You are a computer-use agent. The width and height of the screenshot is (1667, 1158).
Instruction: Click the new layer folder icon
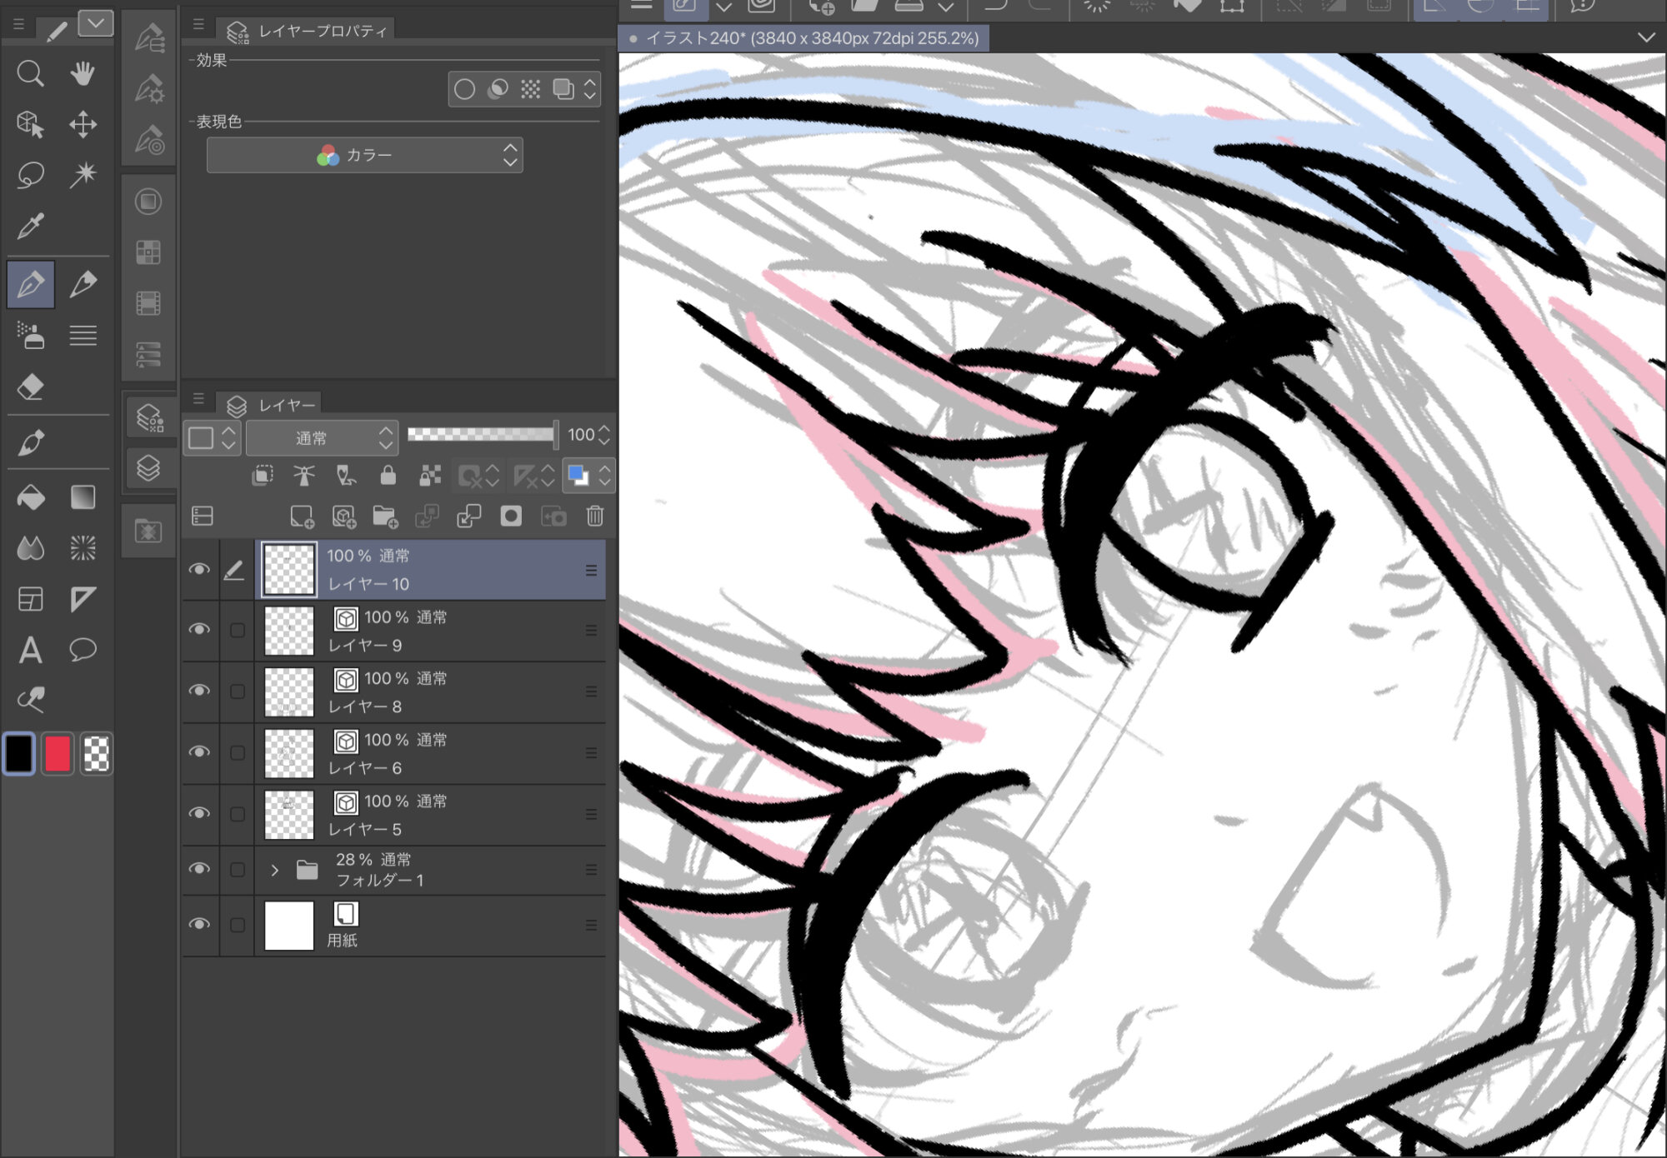pyautogui.click(x=385, y=517)
